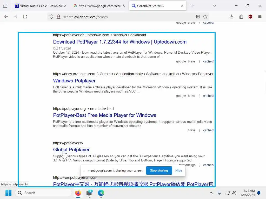The width and height of the screenshot is (266, 199).
Task: Click the microphone tray icon
Action: (219, 193)
